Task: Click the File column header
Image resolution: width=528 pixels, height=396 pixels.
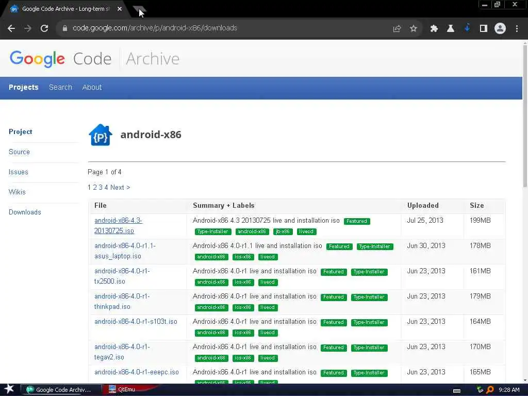Action: pos(101,206)
